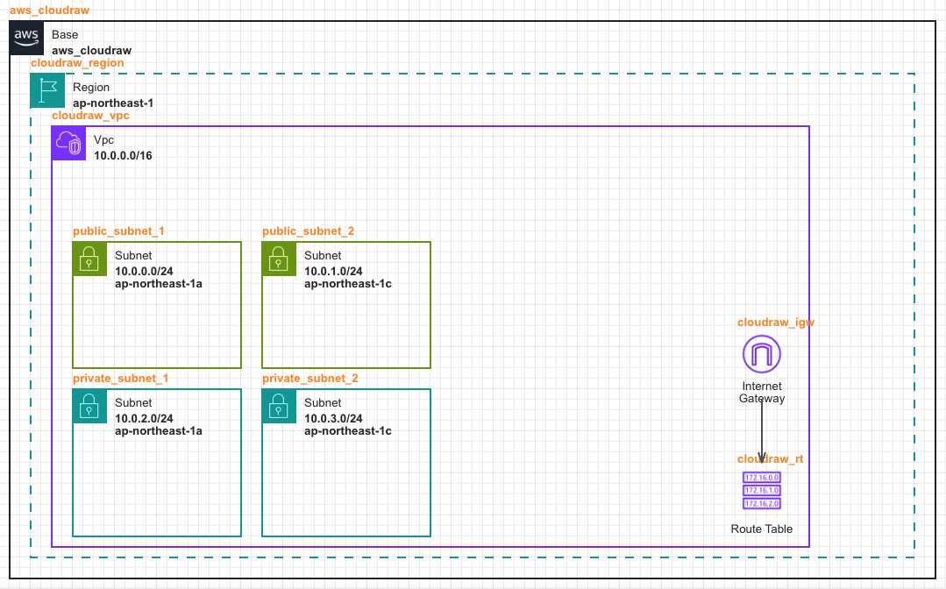Select the Internet Gateway icon
Viewport: 946px width, 589px height.
coord(761,354)
